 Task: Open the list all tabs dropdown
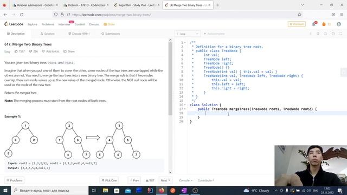pyautogui.click(x=303, y=5)
